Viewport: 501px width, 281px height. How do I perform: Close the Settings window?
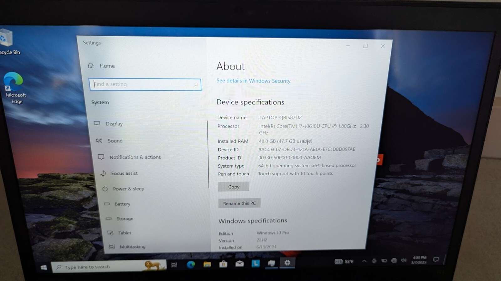(383, 46)
